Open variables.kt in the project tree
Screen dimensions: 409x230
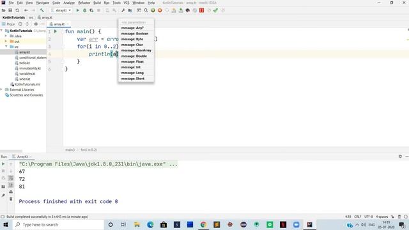coord(27,73)
